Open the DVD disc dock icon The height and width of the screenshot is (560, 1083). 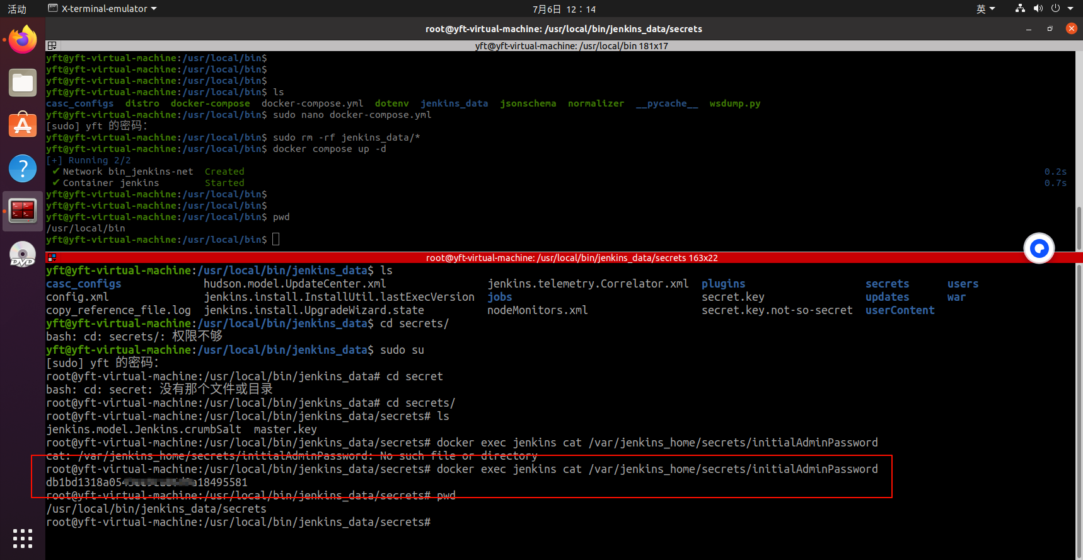pos(23,254)
